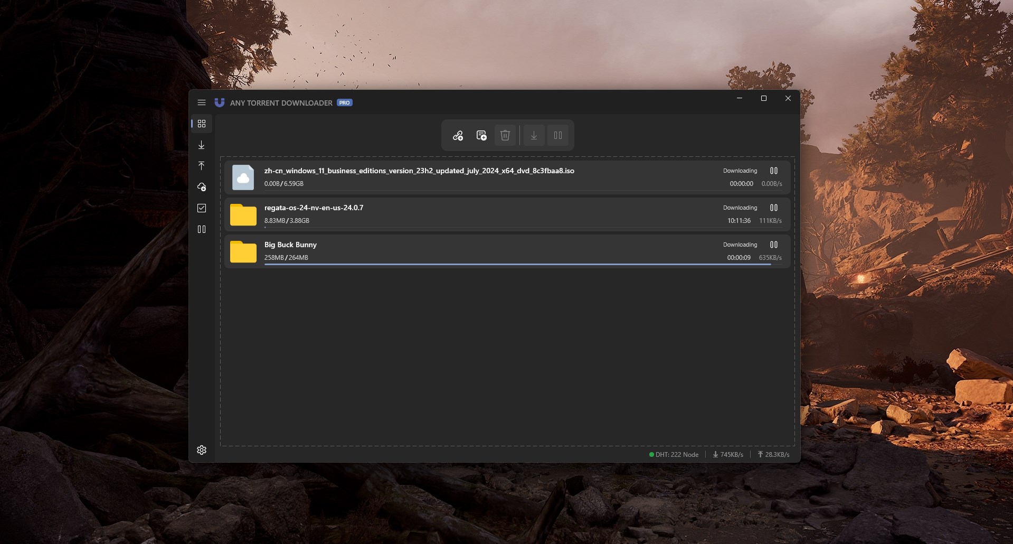Click the ANY TORRENT DOWNLOADER title text
Viewport: 1013px width, 544px height.
coord(281,103)
